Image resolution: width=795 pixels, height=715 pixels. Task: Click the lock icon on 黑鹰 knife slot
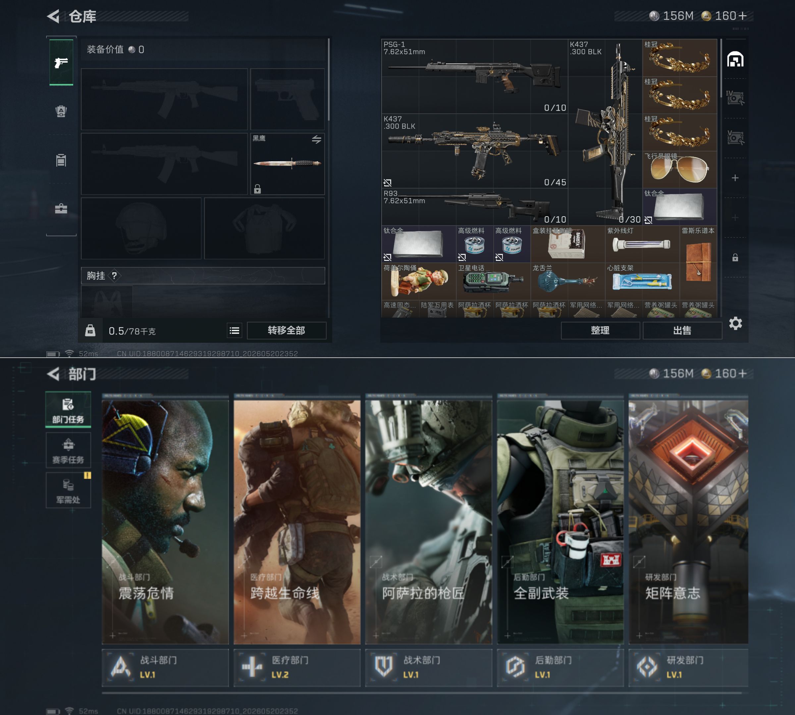coord(257,189)
